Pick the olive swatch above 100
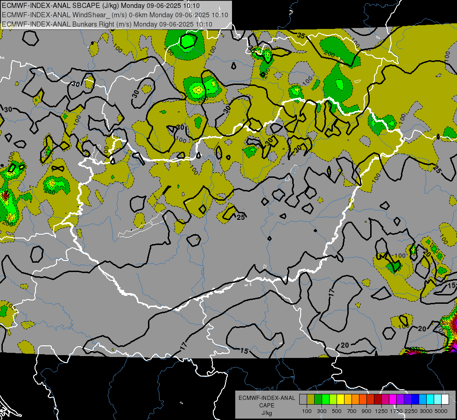This screenshot has height=420, width=457. click(310, 399)
